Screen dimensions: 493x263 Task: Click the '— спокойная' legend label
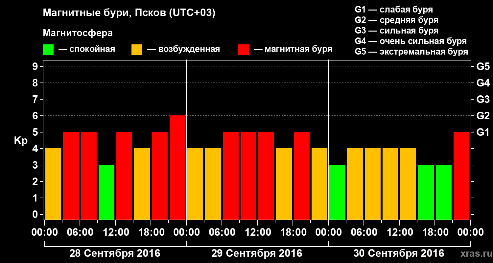pos(87,49)
